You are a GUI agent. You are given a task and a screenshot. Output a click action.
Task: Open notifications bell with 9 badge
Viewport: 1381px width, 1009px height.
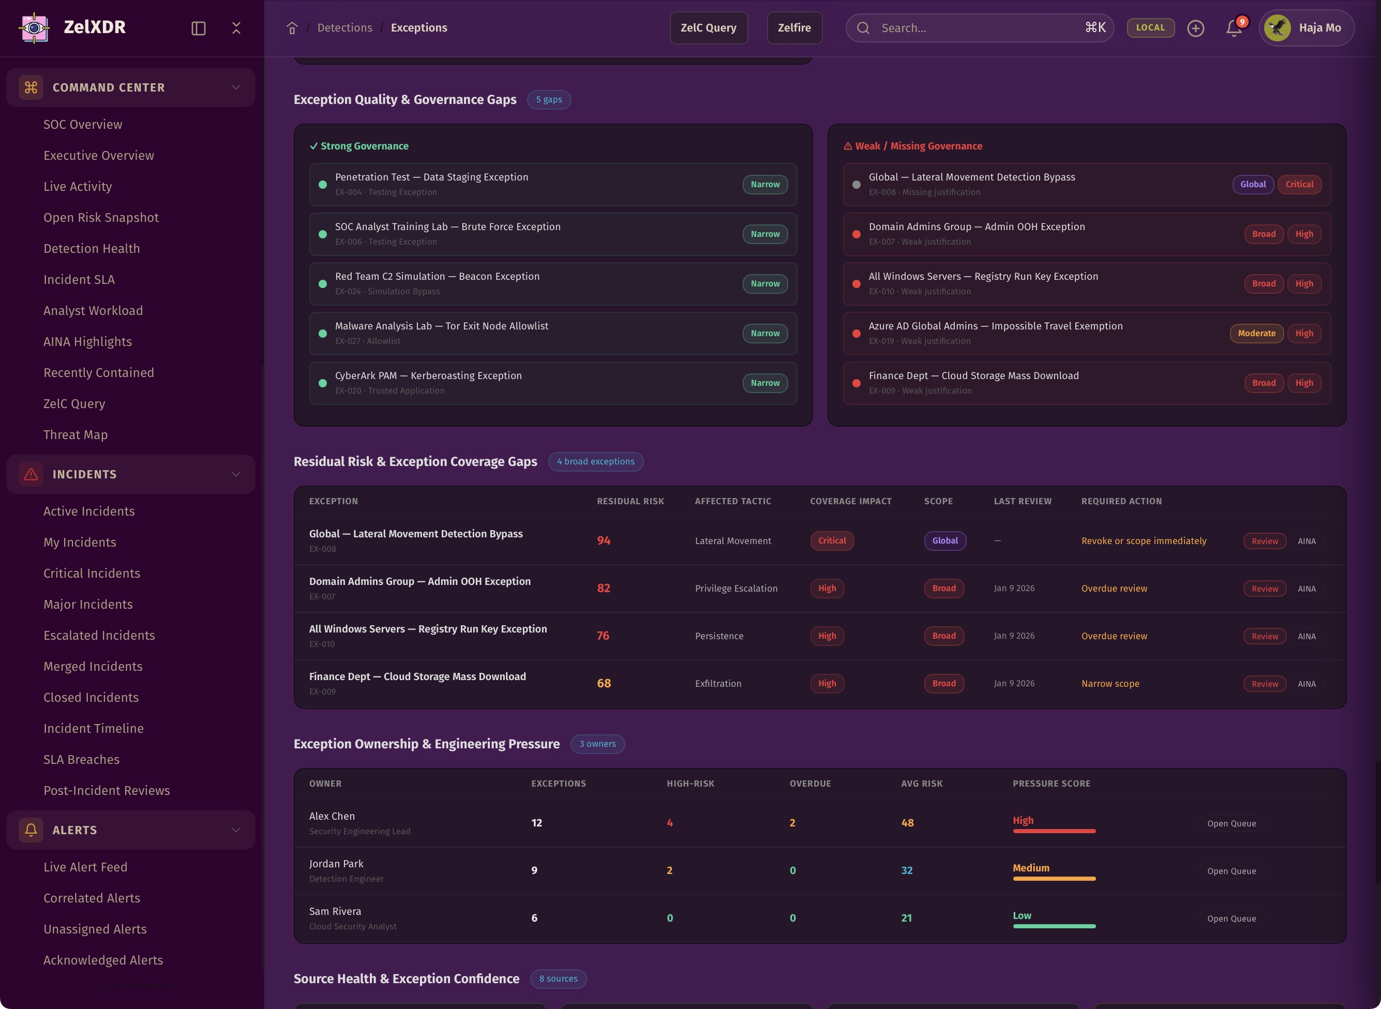tap(1234, 28)
